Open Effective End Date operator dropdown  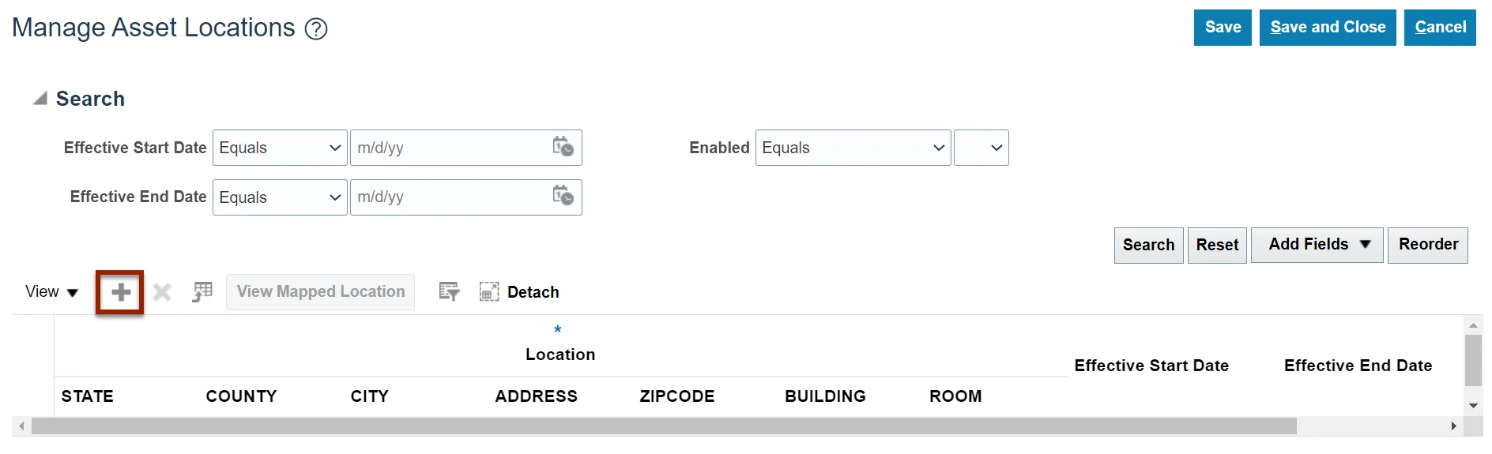[280, 197]
